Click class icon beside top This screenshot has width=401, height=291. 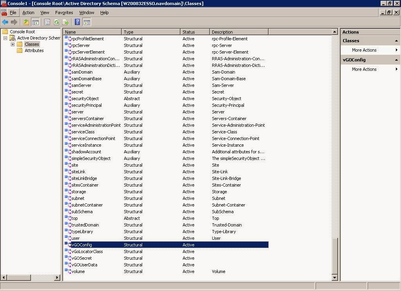tap(67, 218)
